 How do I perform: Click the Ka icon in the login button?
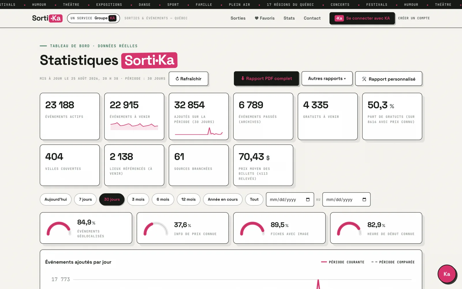coord(339,18)
